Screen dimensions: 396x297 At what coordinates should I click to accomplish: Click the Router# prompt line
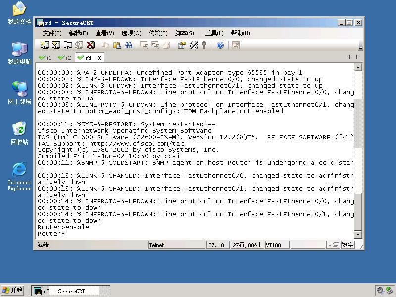(51, 234)
